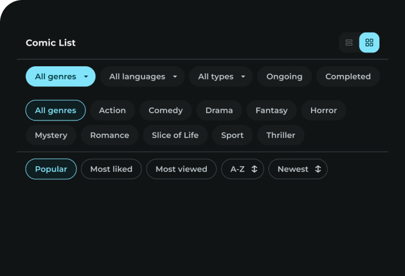Choose the Comedy genre
This screenshot has width=405, height=276.
pyautogui.click(x=165, y=111)
